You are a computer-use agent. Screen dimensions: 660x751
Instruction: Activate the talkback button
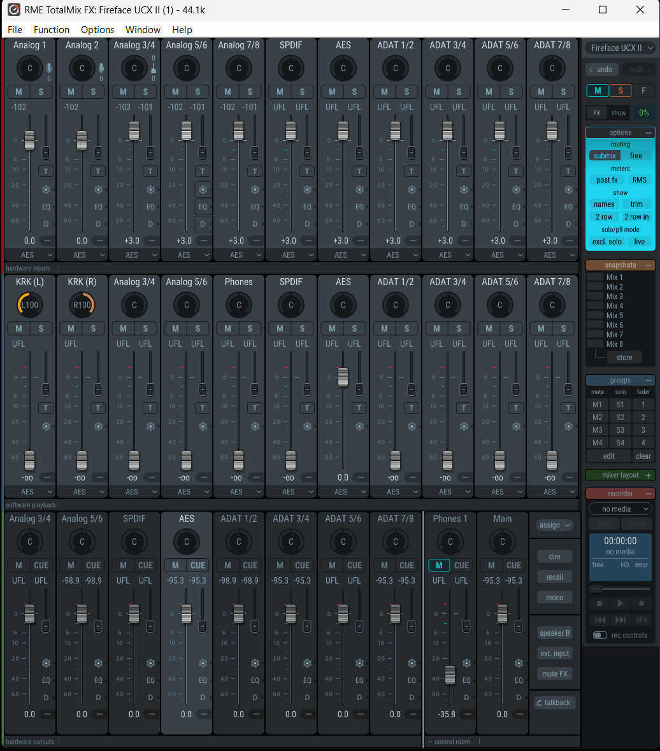click(554, 703)
